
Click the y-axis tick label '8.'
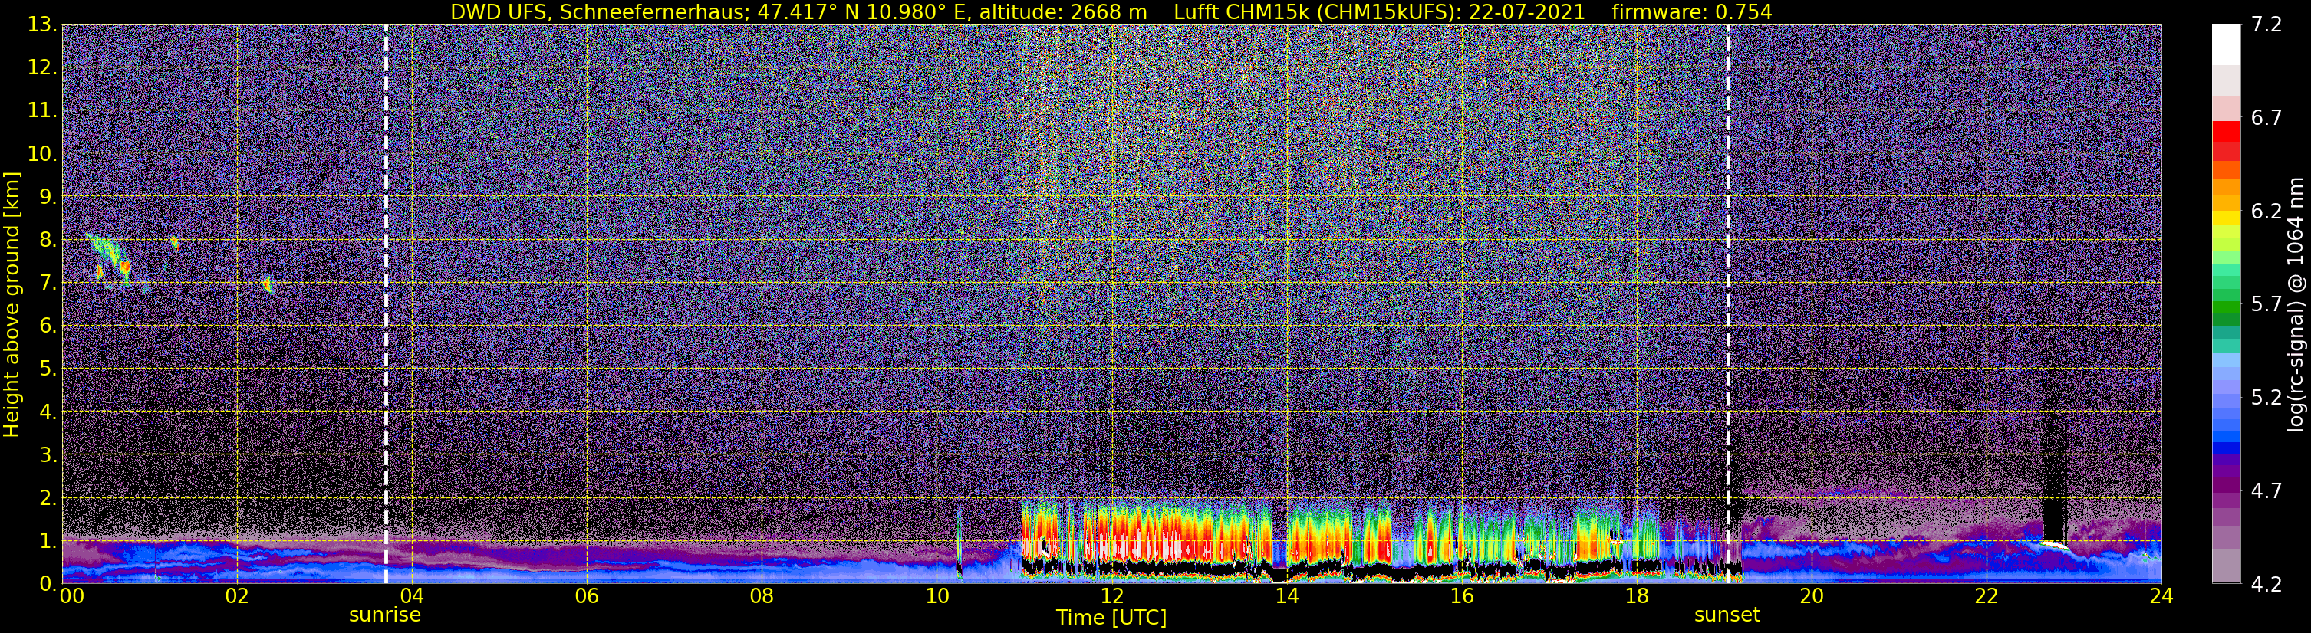point(48,241)
